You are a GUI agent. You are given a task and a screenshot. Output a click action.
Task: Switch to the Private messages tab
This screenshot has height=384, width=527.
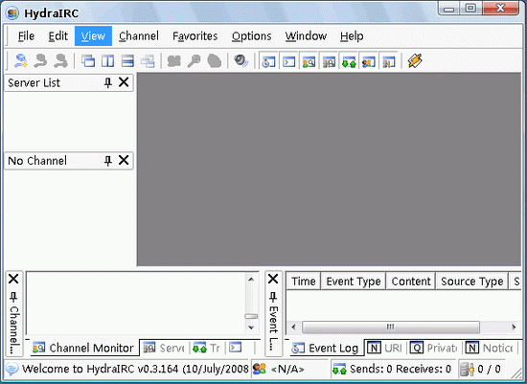433,348
